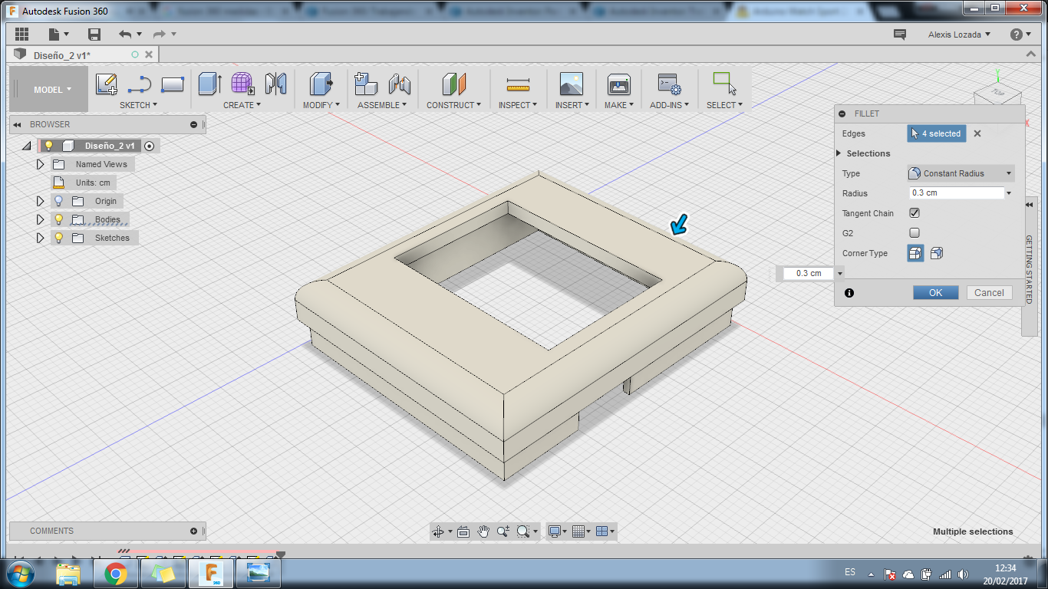
Task: Confirm the fillet with OK
Action: pyautogui.click(x=935, y=292)
